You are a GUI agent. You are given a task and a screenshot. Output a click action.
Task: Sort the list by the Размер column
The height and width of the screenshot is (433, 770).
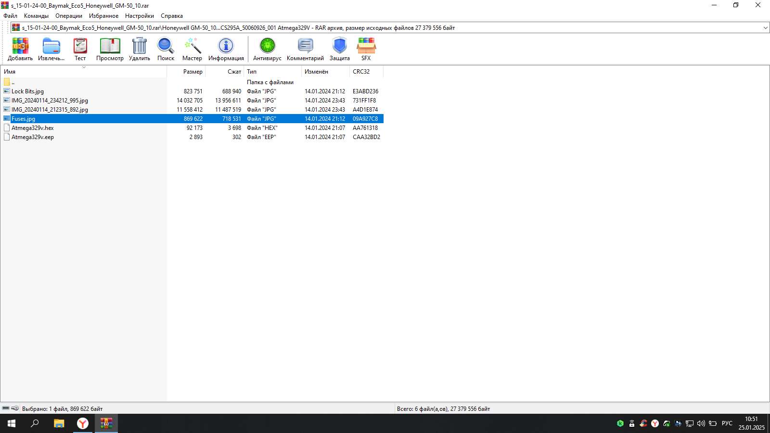click(x=186, y=72)
